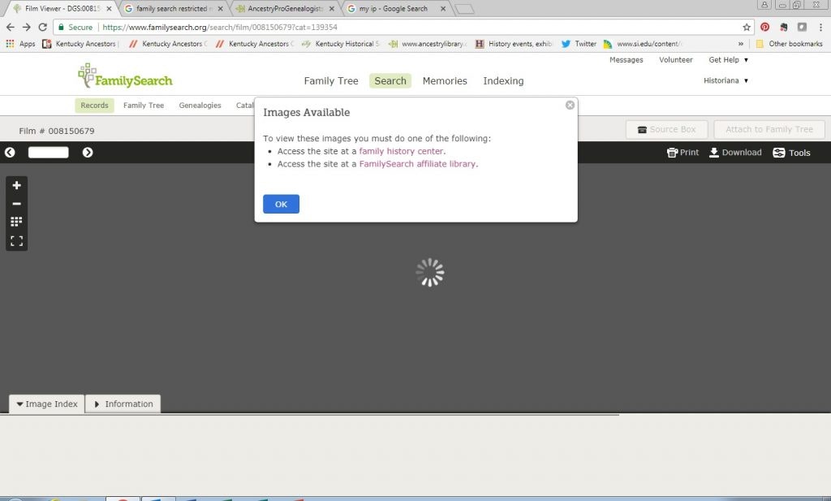
Task: Open the thumbnail grid view icon
Action: coord(16,222)
